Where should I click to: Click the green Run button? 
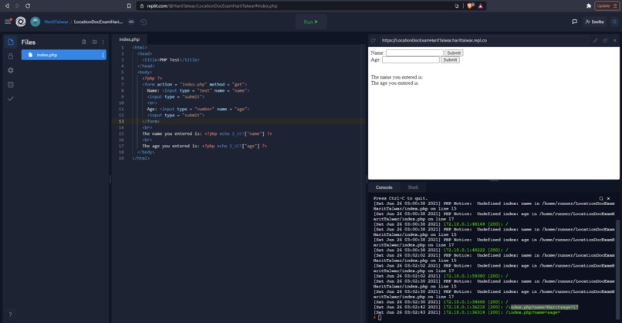[310, 22]
